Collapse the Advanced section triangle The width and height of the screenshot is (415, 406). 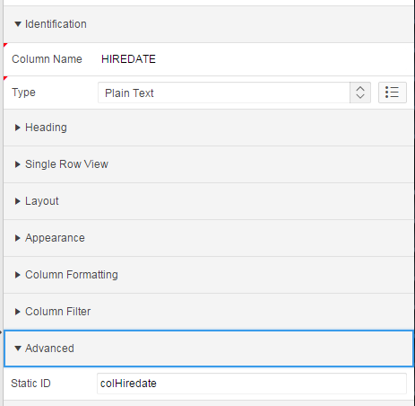tap(18, 349)
